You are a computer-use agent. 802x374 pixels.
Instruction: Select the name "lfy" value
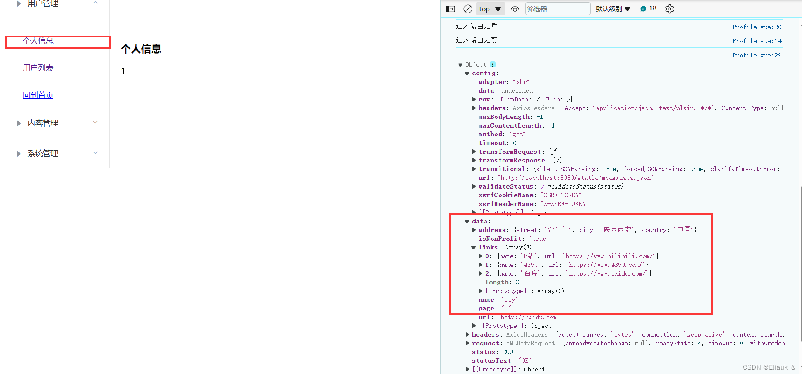tap(510, 300)
